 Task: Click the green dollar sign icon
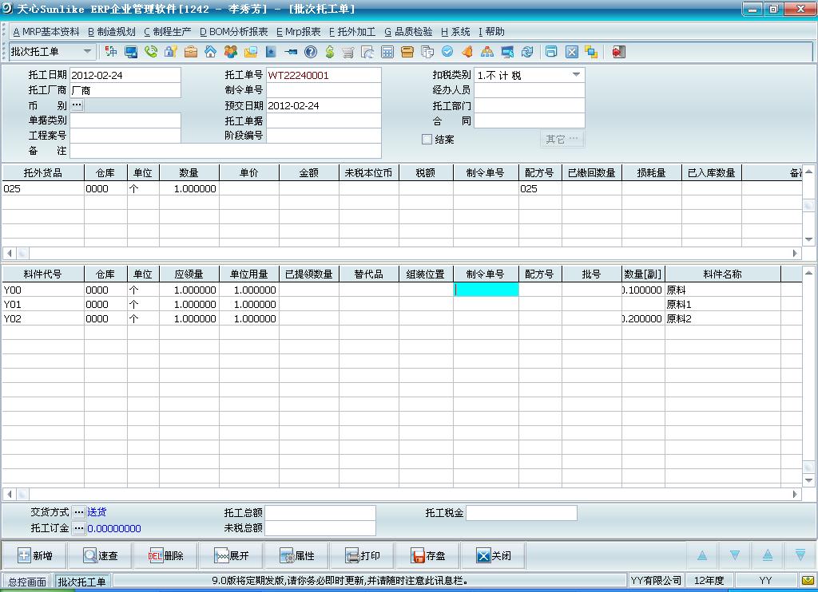pyautogui.click(x=329, y=52)
